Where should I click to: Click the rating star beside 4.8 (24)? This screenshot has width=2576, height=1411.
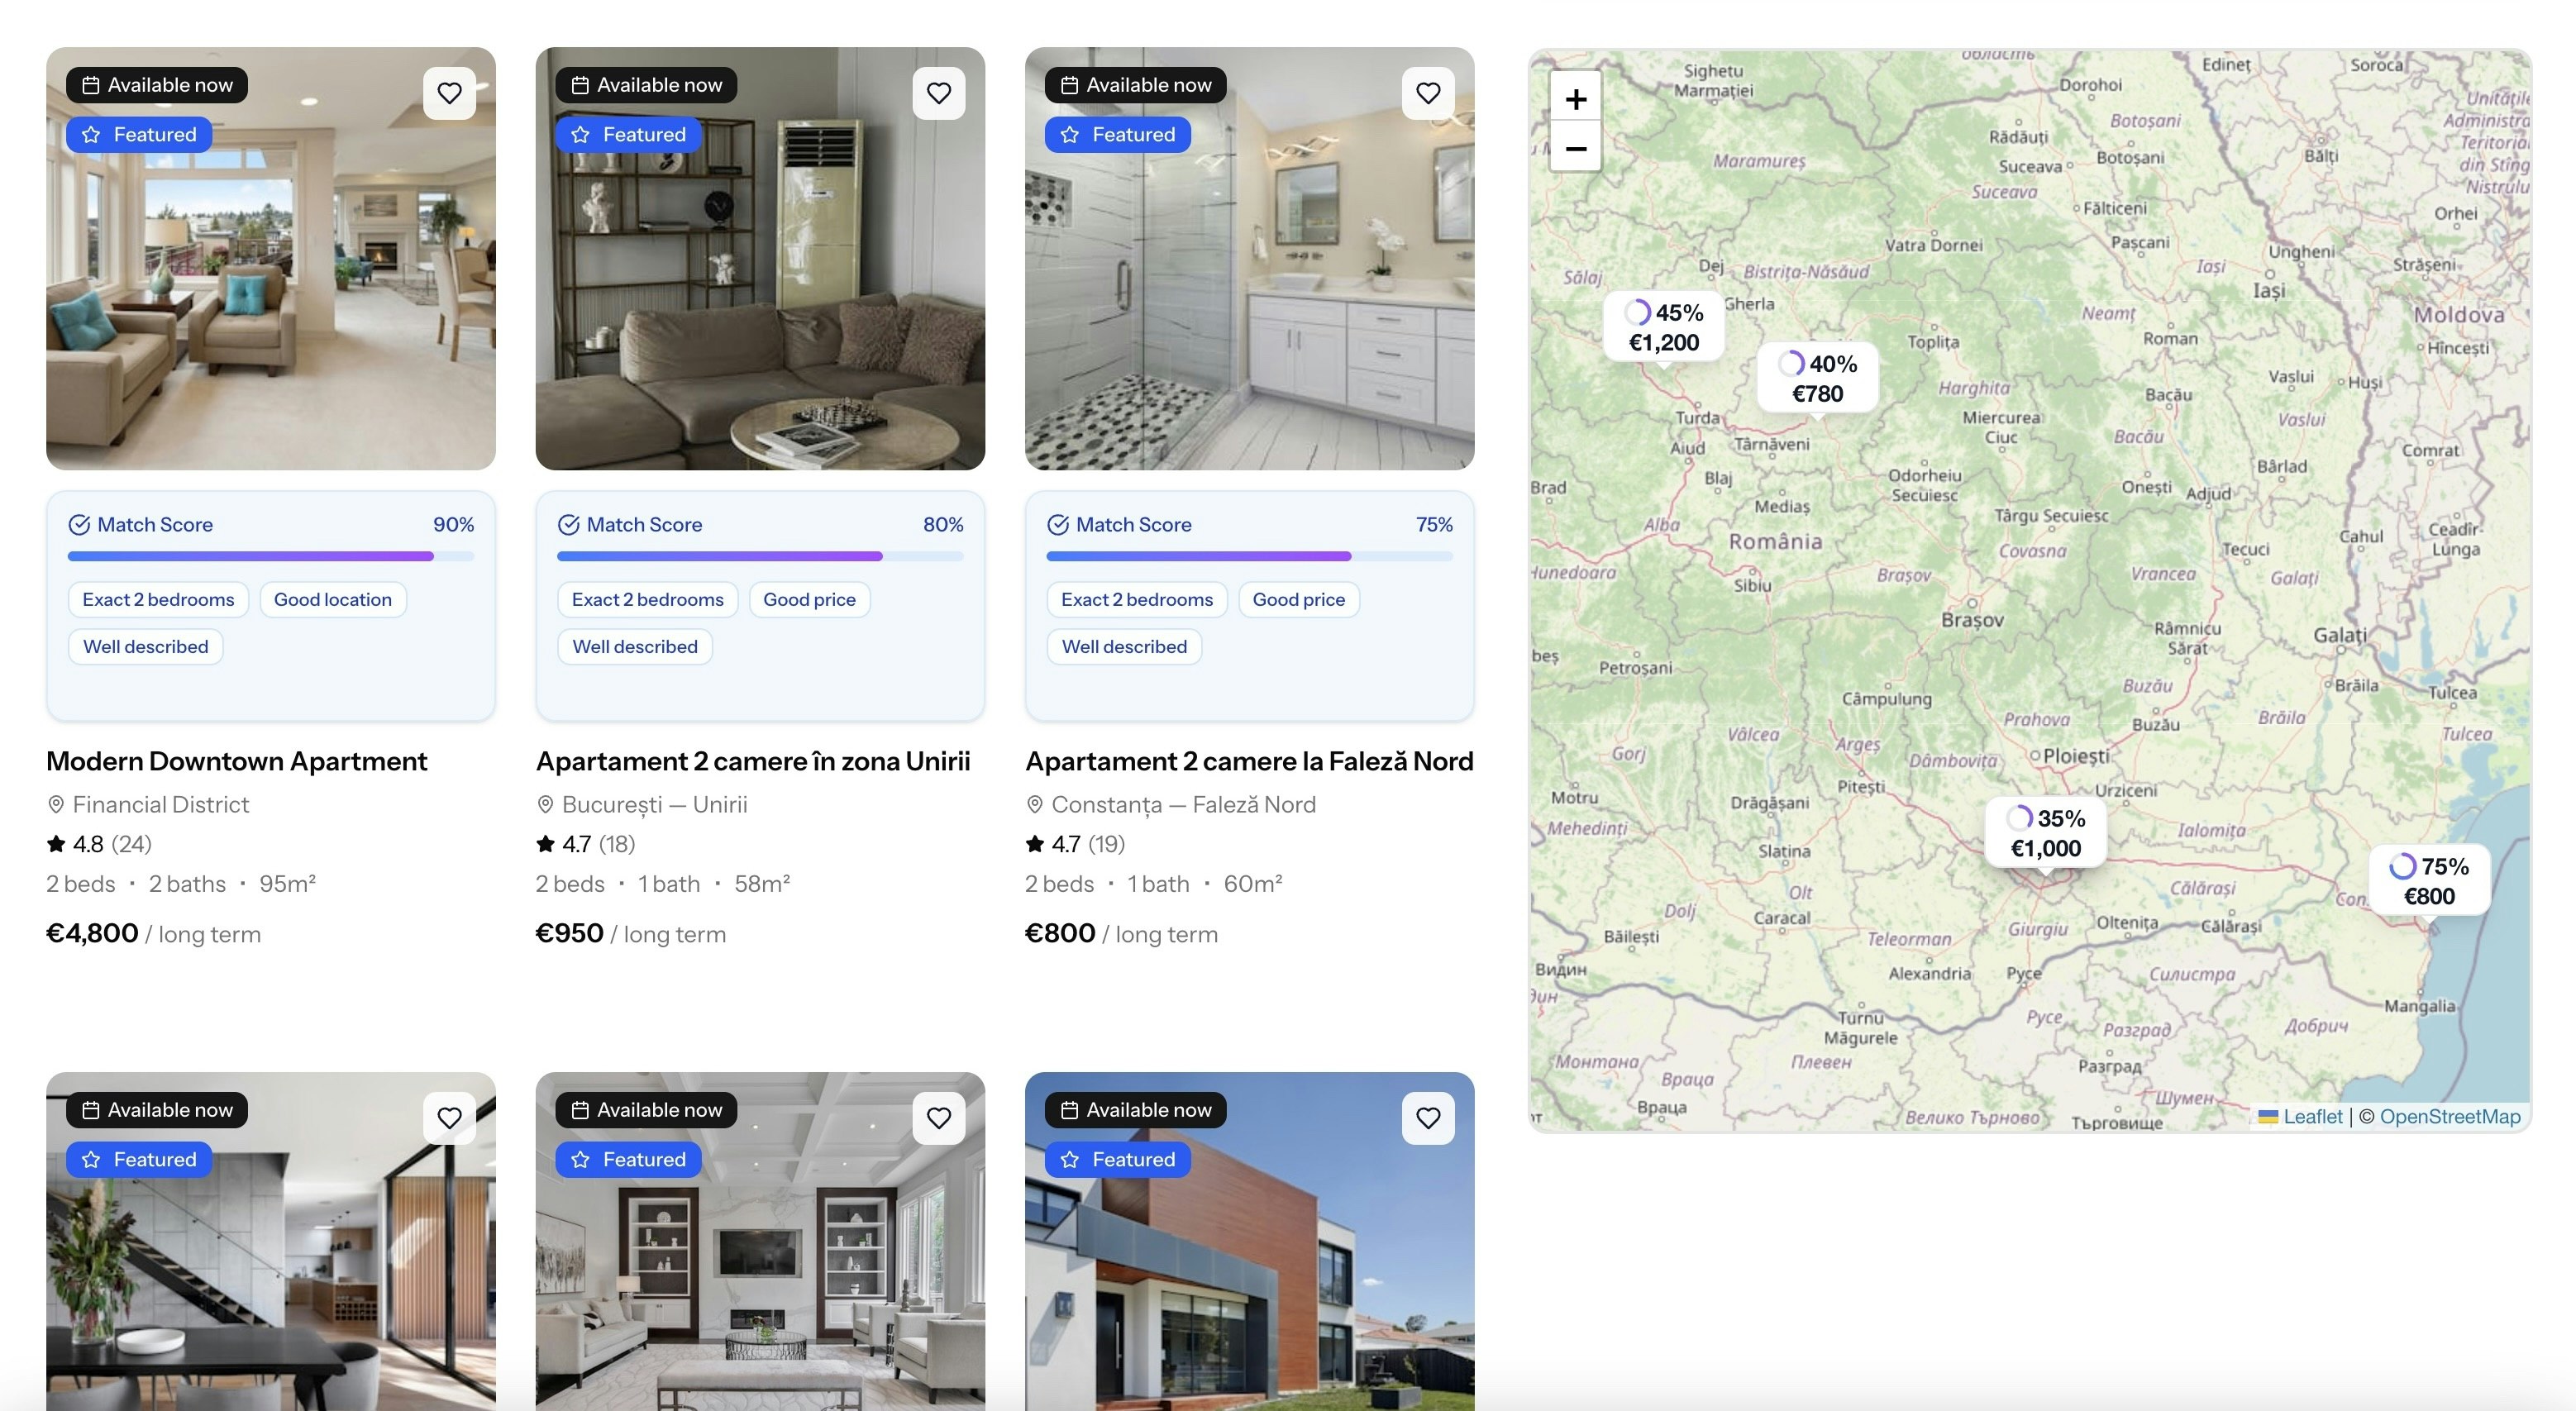[x=56, y=843]
